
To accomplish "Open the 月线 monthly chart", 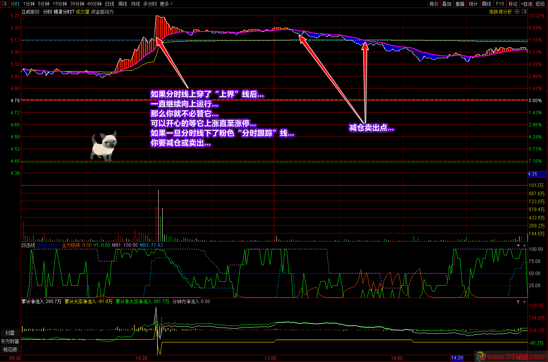I will pyautogui.click(x=135, y=4).
